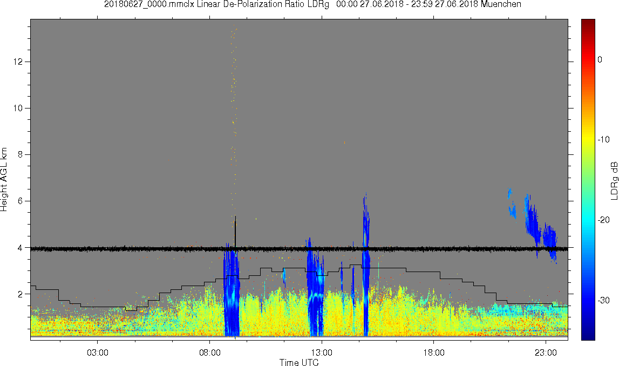
Task: Click the height tick label 12
Action: (18, 62)
